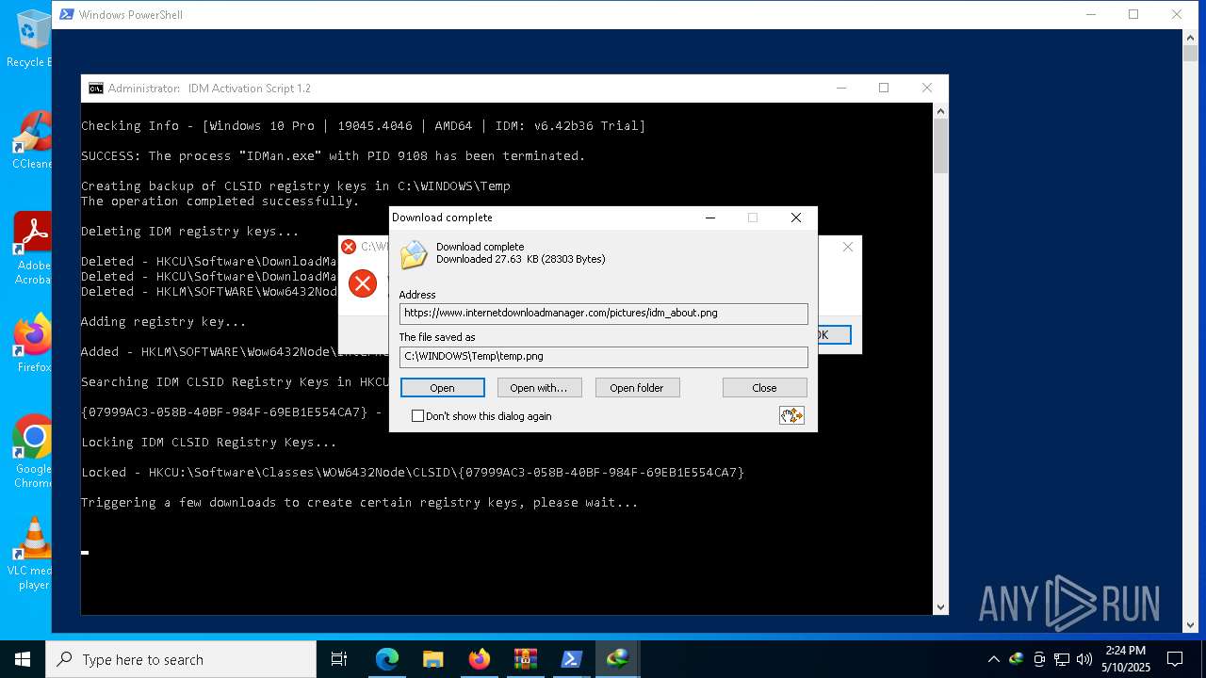Viewport: 1206px width, 678px height.
Task: Switch to IDM taskbar icon
Action: click(618, 659)
